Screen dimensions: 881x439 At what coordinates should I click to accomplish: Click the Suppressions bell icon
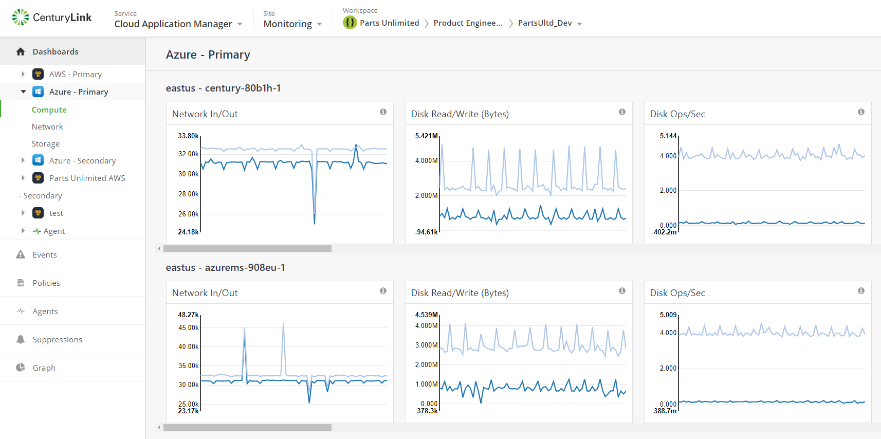(x=21, y=339)
